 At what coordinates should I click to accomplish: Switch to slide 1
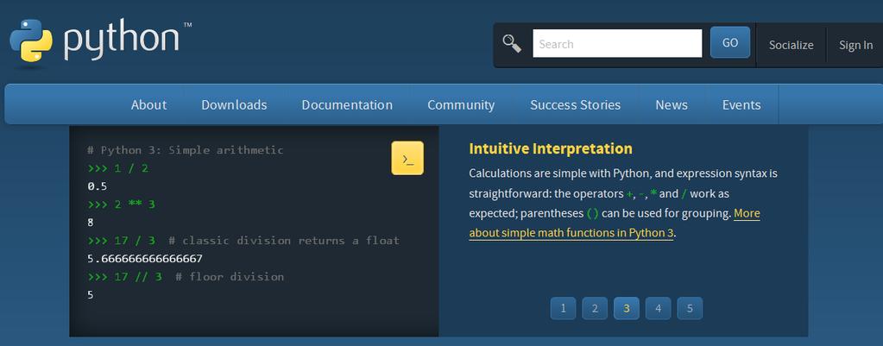coord(563,308)
